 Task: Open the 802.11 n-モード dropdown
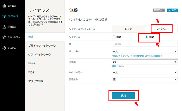[x=145, y=72]
